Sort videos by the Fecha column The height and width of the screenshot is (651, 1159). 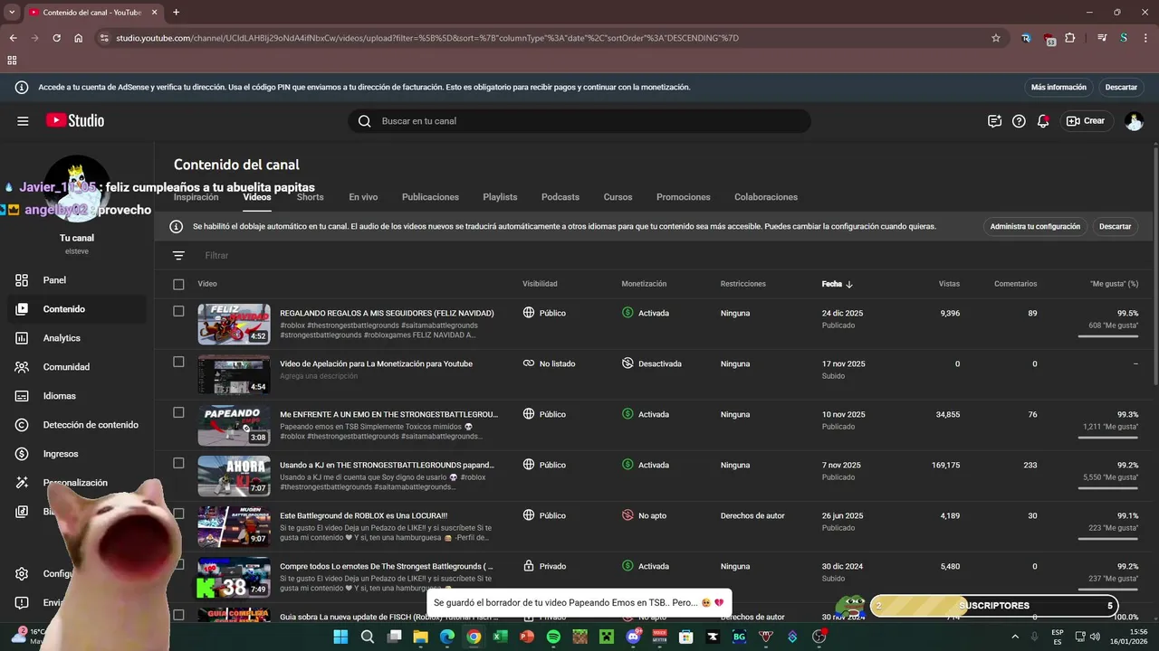pyautogui.click(x=838, y=284)
